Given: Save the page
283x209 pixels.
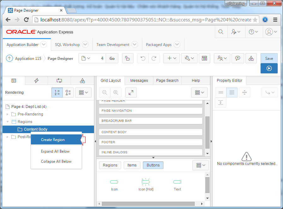Looking at the screenshot, I should [x=269, y=58].
